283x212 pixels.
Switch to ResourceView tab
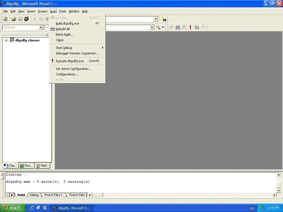tap(26, 166)
